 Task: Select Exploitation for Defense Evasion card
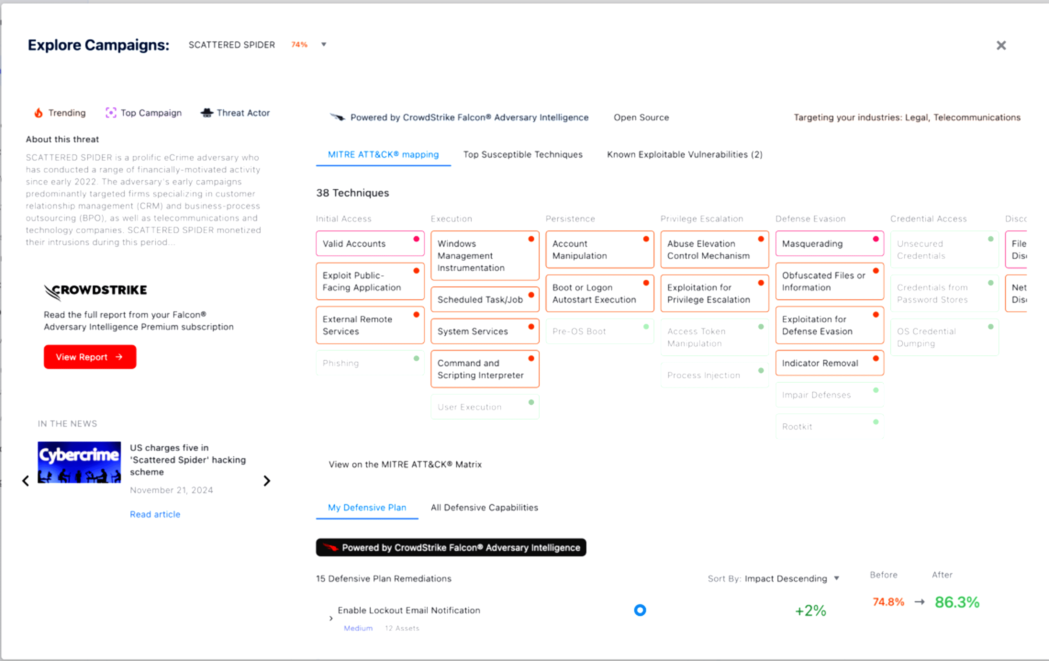point(830,325)
